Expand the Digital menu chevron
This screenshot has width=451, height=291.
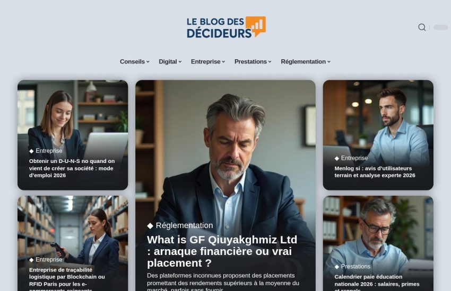tap(180, 62)
